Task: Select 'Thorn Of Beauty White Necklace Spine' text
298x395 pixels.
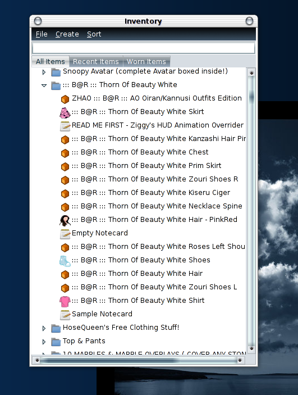Action: click(x=157, y=206)
